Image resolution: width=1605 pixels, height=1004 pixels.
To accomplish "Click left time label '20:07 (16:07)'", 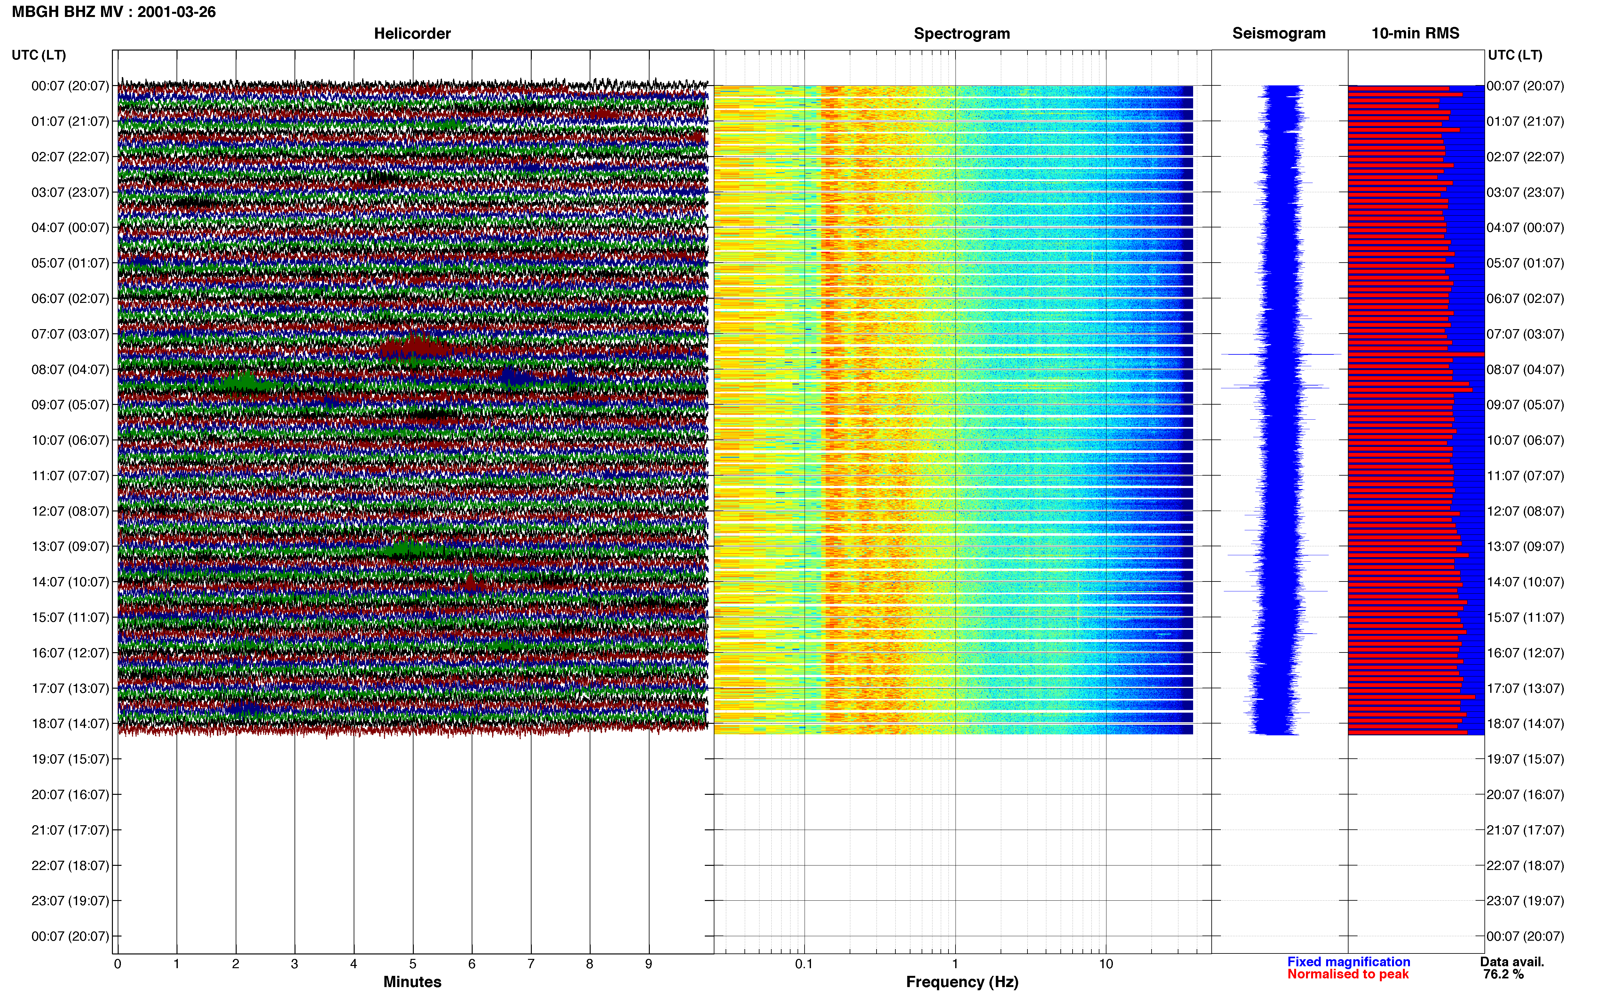I will pos(70,795).
